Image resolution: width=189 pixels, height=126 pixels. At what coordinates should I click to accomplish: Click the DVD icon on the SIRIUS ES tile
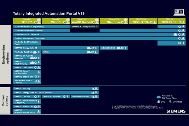point(180,22)
